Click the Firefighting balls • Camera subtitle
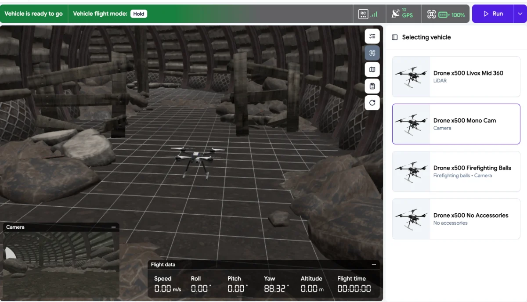The width and height of the screenshot is (527, 302). (462, 176)
